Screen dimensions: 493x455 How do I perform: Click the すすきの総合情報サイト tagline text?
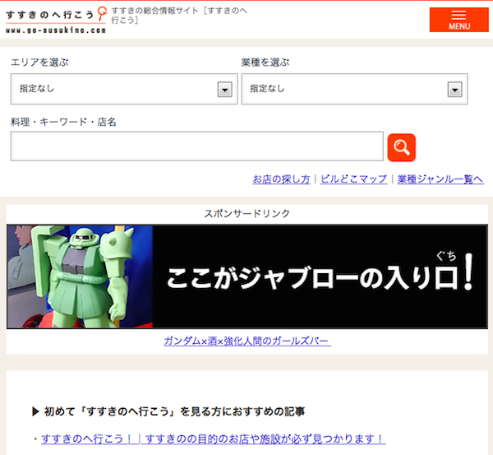tap(179, 14)
